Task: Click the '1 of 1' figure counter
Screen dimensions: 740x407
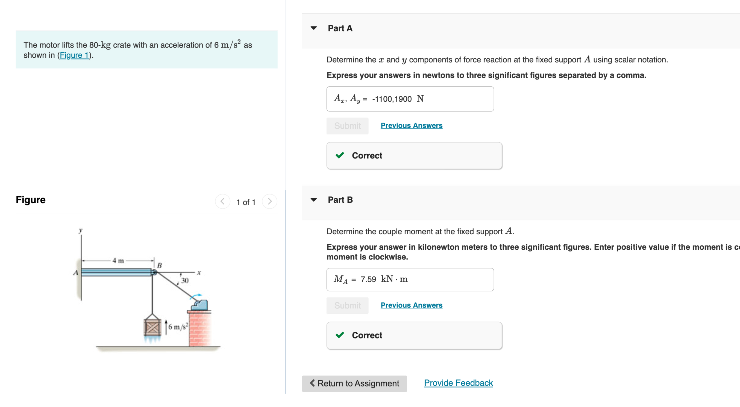Action: point(246,202)
